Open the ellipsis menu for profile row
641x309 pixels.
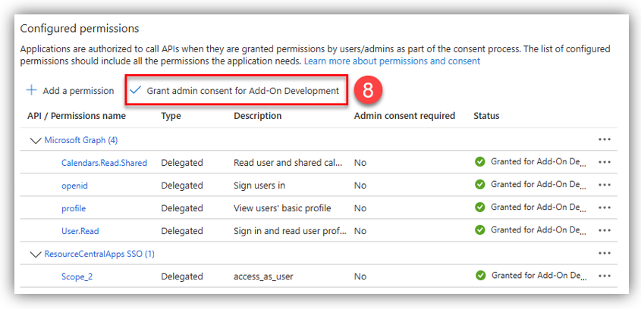(605, 208)
